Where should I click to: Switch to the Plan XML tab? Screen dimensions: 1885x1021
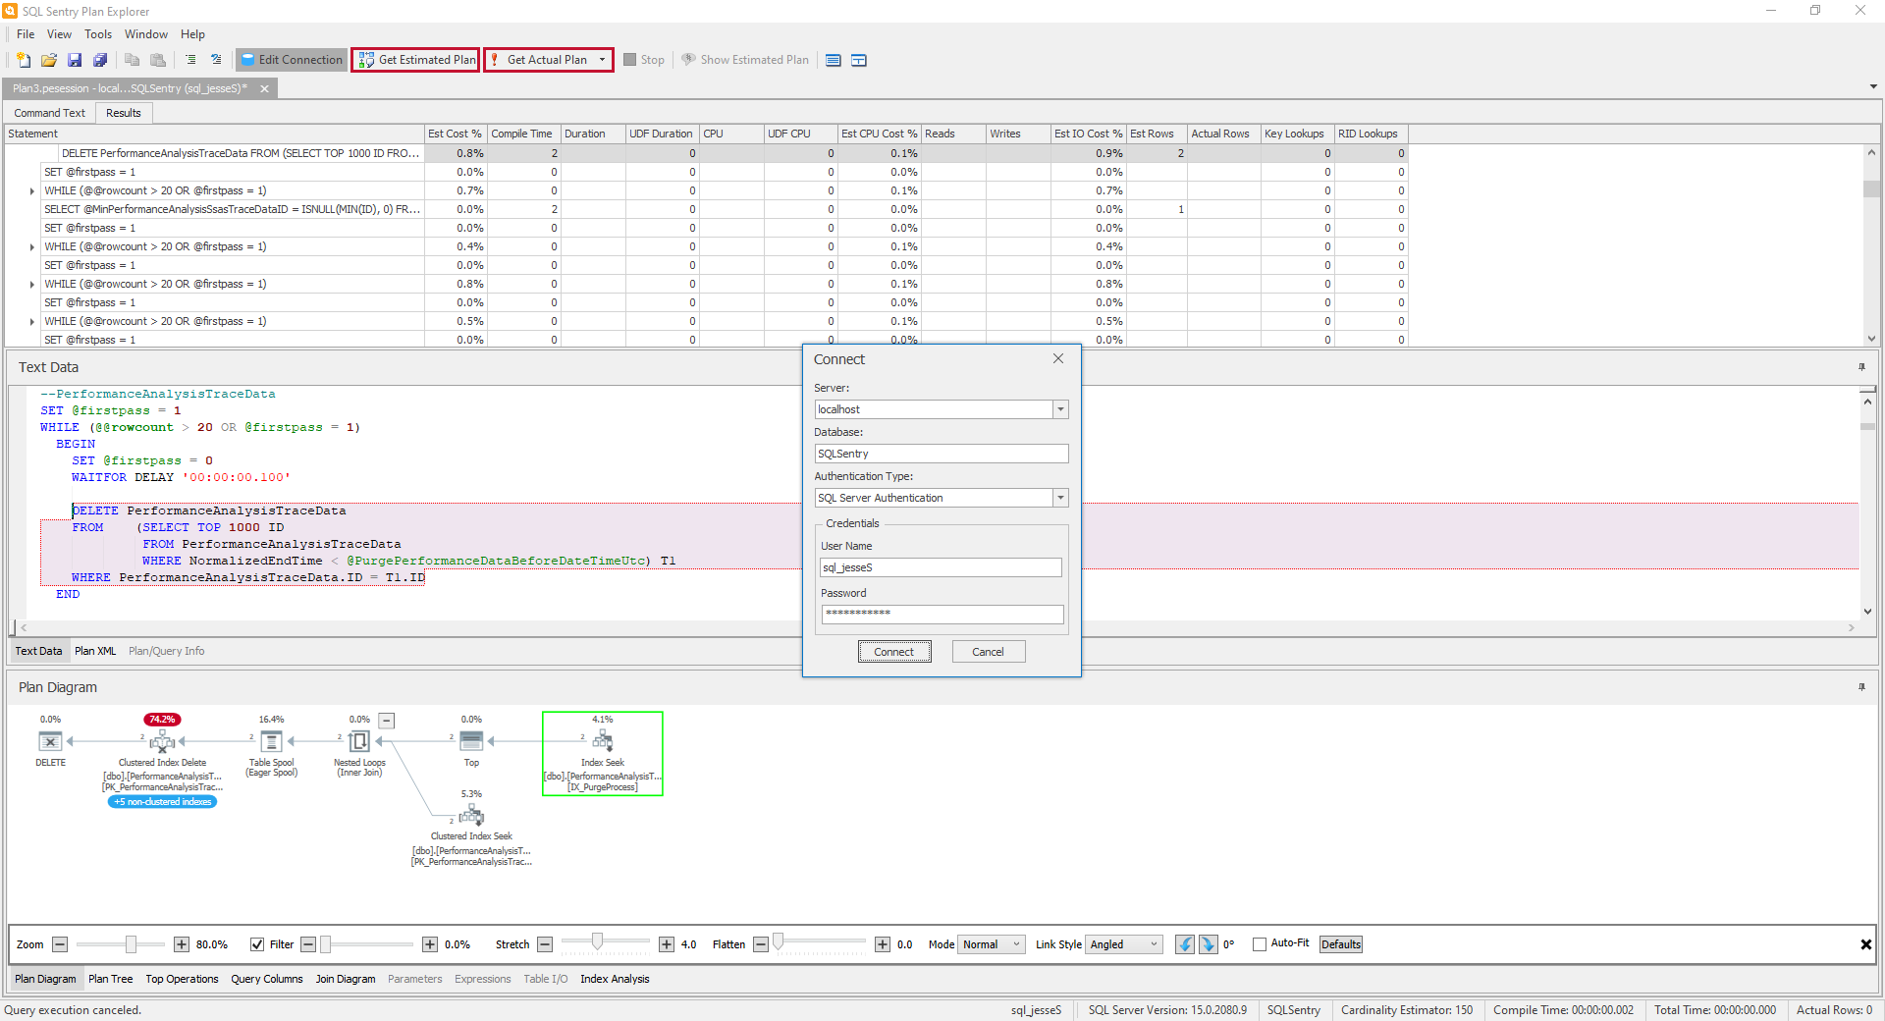(x=95, y=651)
